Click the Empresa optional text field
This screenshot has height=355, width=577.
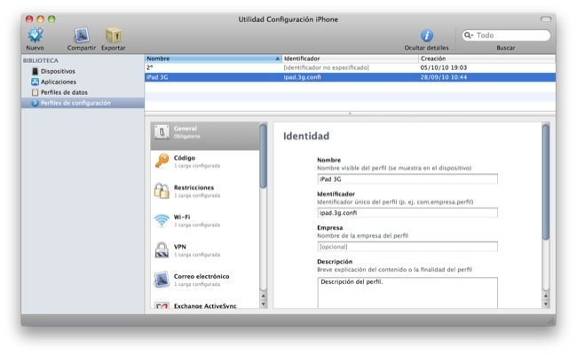click(407, 247)
